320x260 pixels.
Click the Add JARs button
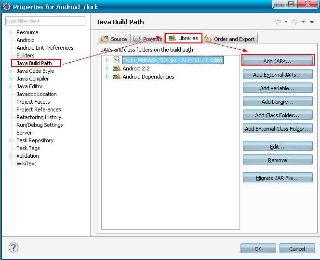click(x=278, y=60)
